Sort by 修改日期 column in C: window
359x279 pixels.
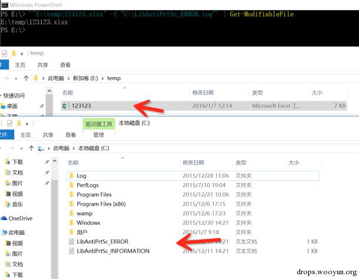pyautogui.click(x=193, y=162)
